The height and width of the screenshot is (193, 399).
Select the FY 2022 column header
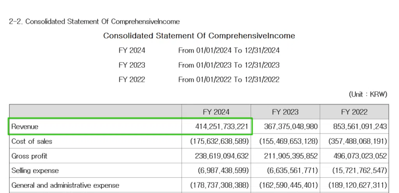tap(354, 112)
